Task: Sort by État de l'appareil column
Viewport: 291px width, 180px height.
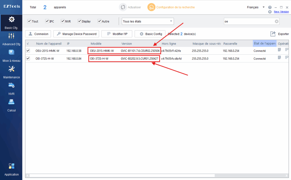Action: click(265, 44)
